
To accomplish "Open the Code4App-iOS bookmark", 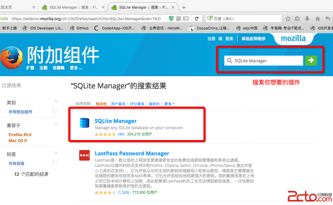I will [x=114, y=28].
